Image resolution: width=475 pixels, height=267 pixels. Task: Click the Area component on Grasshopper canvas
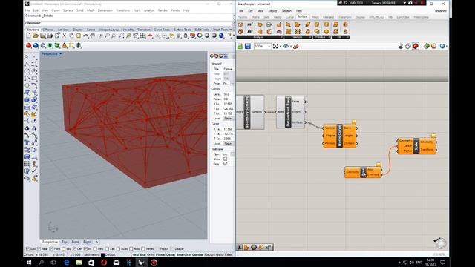tap(363, 172)
